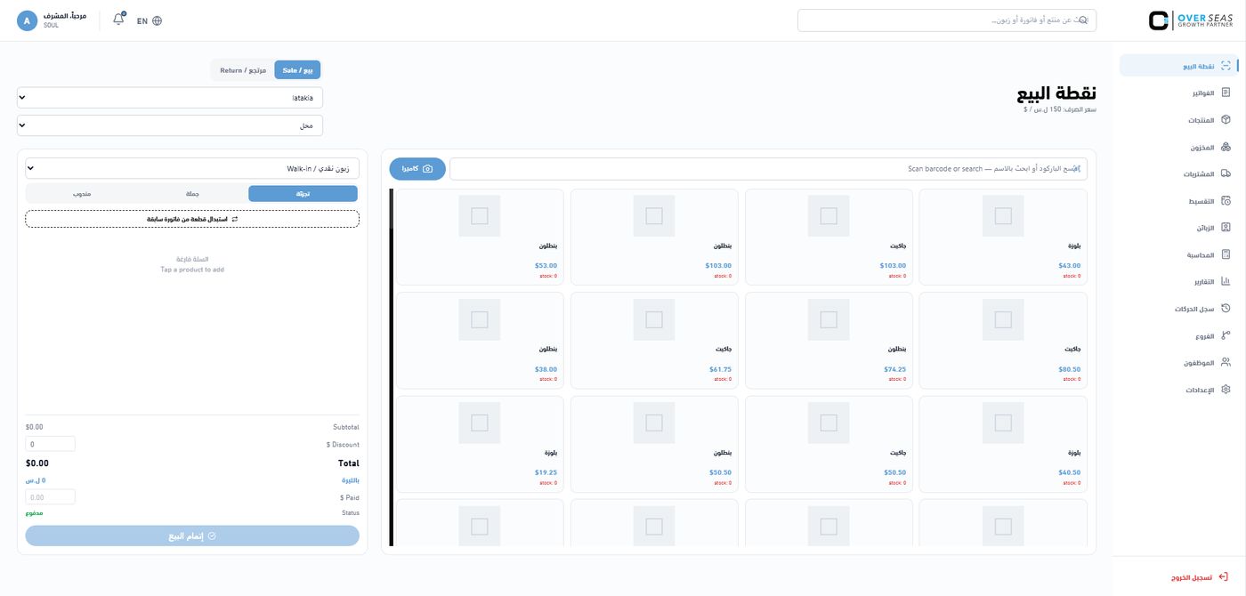Screen dimensions: 1246x596
Task: Open الإعدادات settings
Action: tap(1178, 390)
